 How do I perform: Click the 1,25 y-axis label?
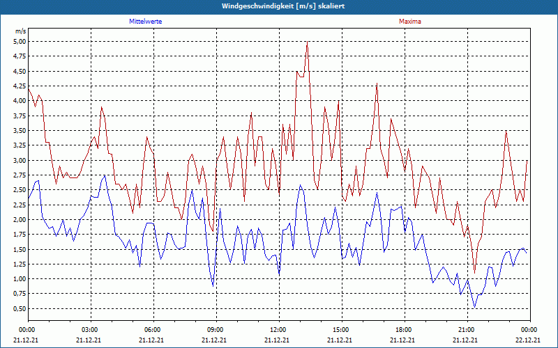tap(20, 264)
